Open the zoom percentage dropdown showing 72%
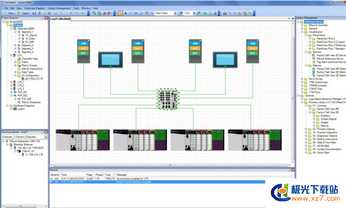 click(194, 13)
